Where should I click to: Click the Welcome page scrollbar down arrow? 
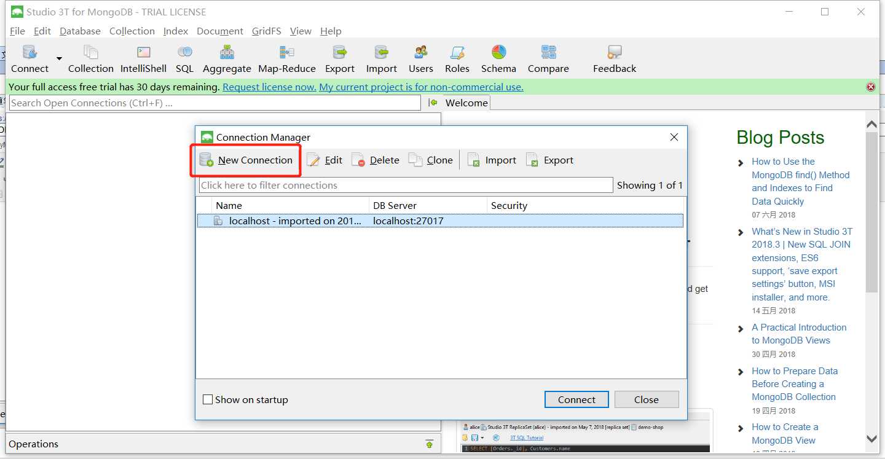871,438
